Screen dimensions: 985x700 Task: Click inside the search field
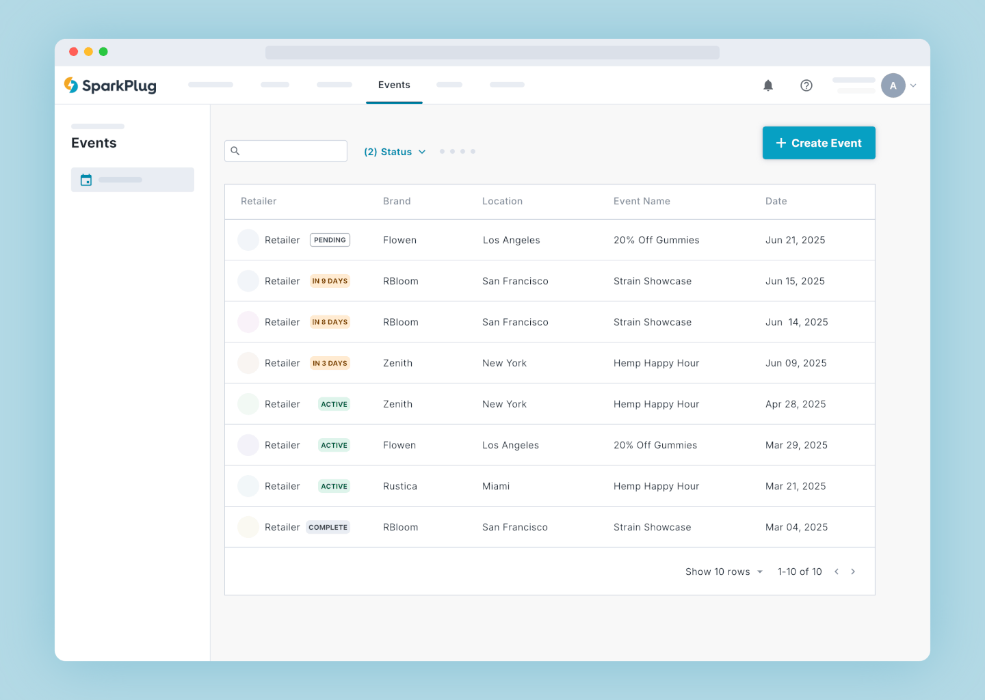286,151
